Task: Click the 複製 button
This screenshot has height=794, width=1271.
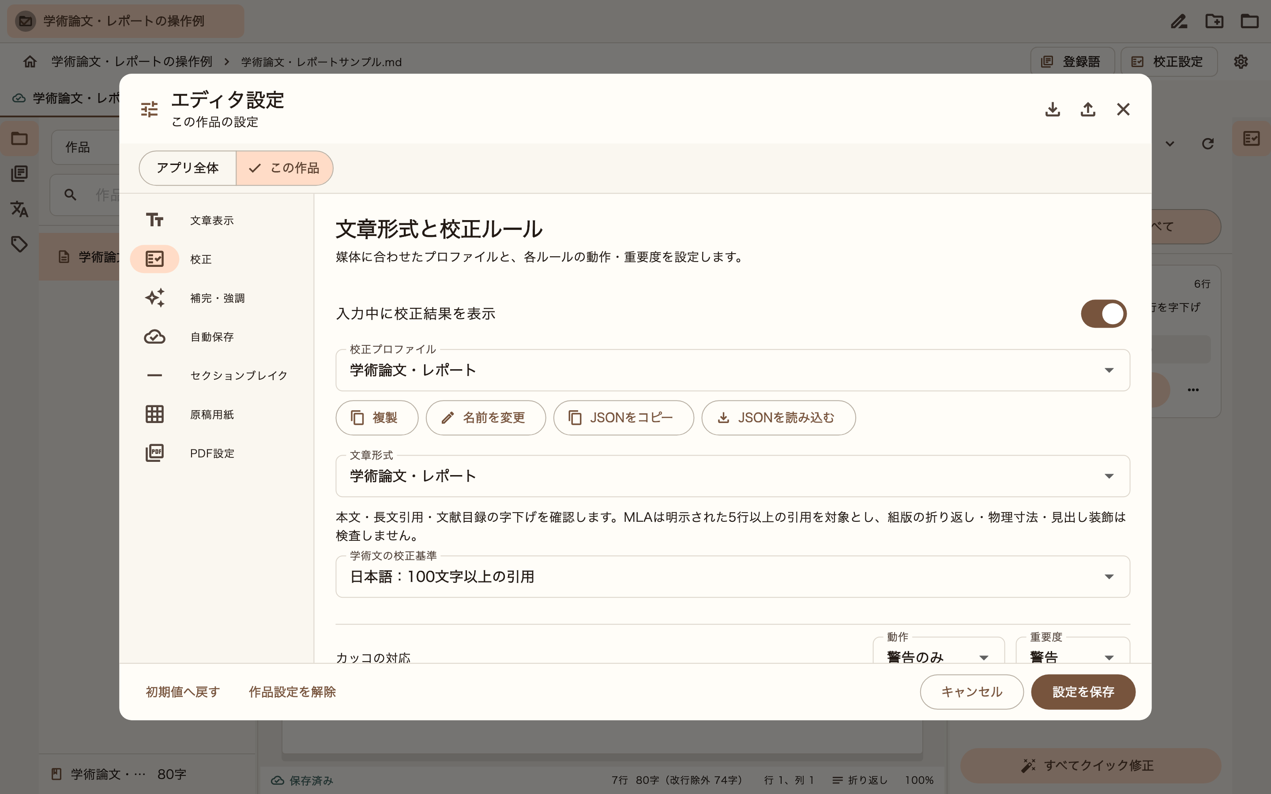Action: (377, 418)
